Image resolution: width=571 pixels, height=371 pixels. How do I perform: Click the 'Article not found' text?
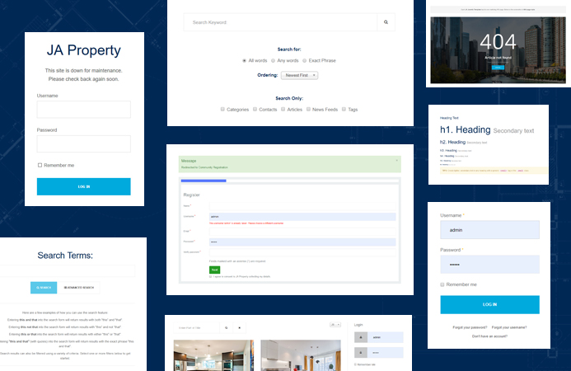point(498,58)
